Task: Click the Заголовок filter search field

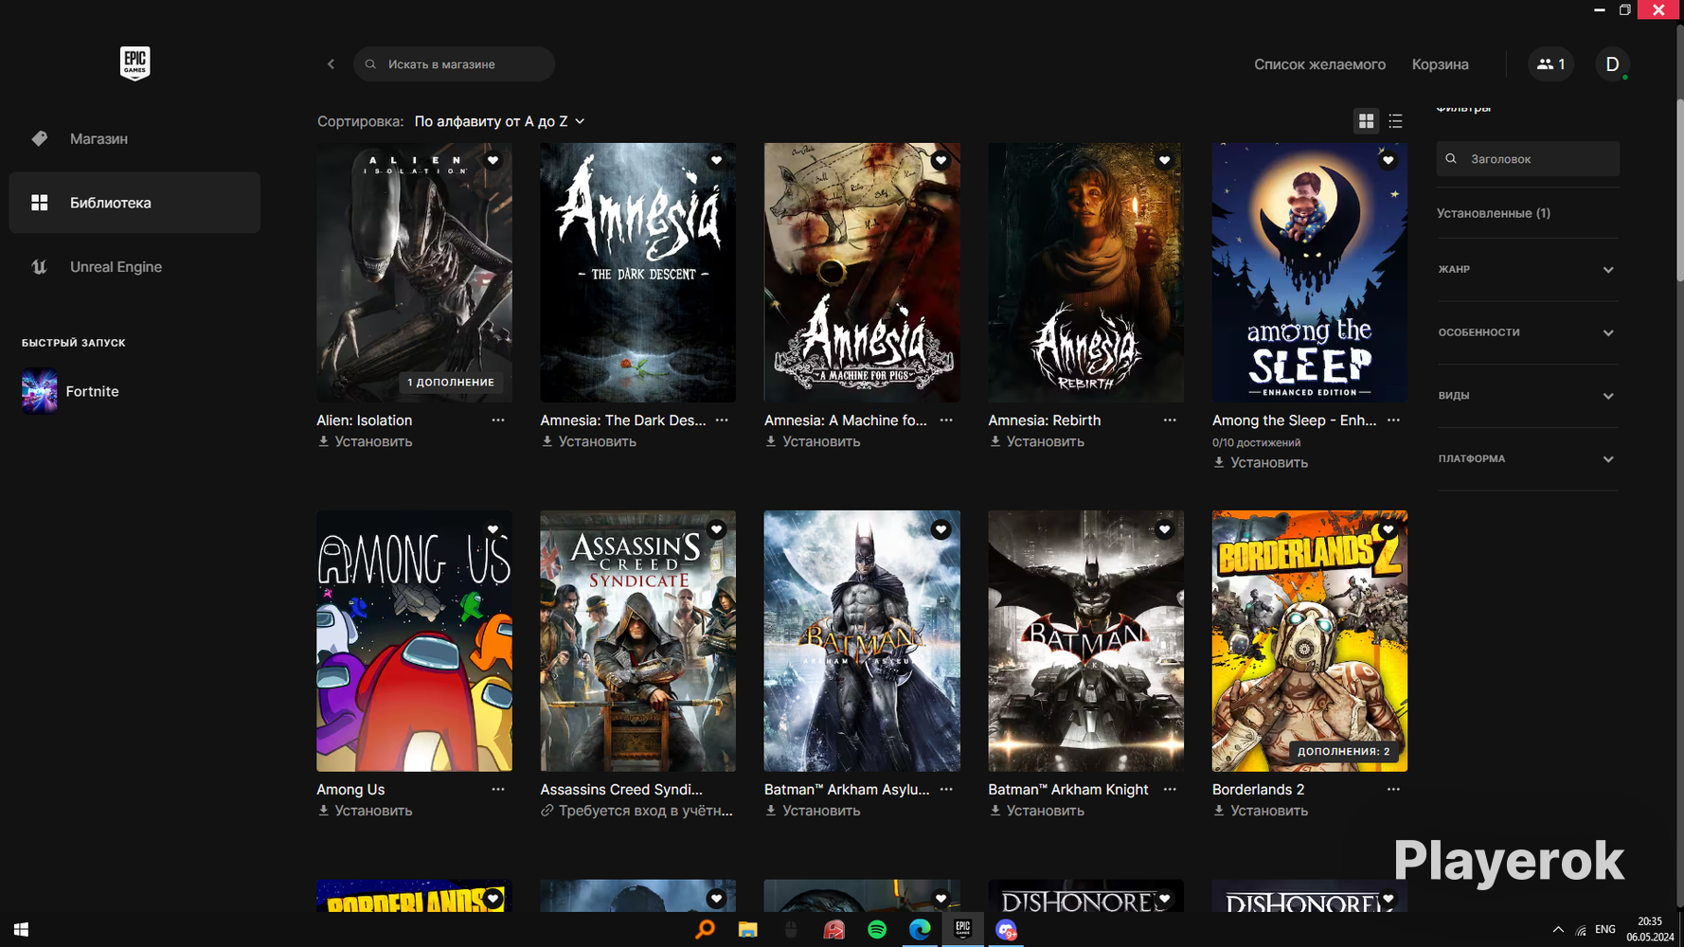Action: click(x=1528, y=159)
